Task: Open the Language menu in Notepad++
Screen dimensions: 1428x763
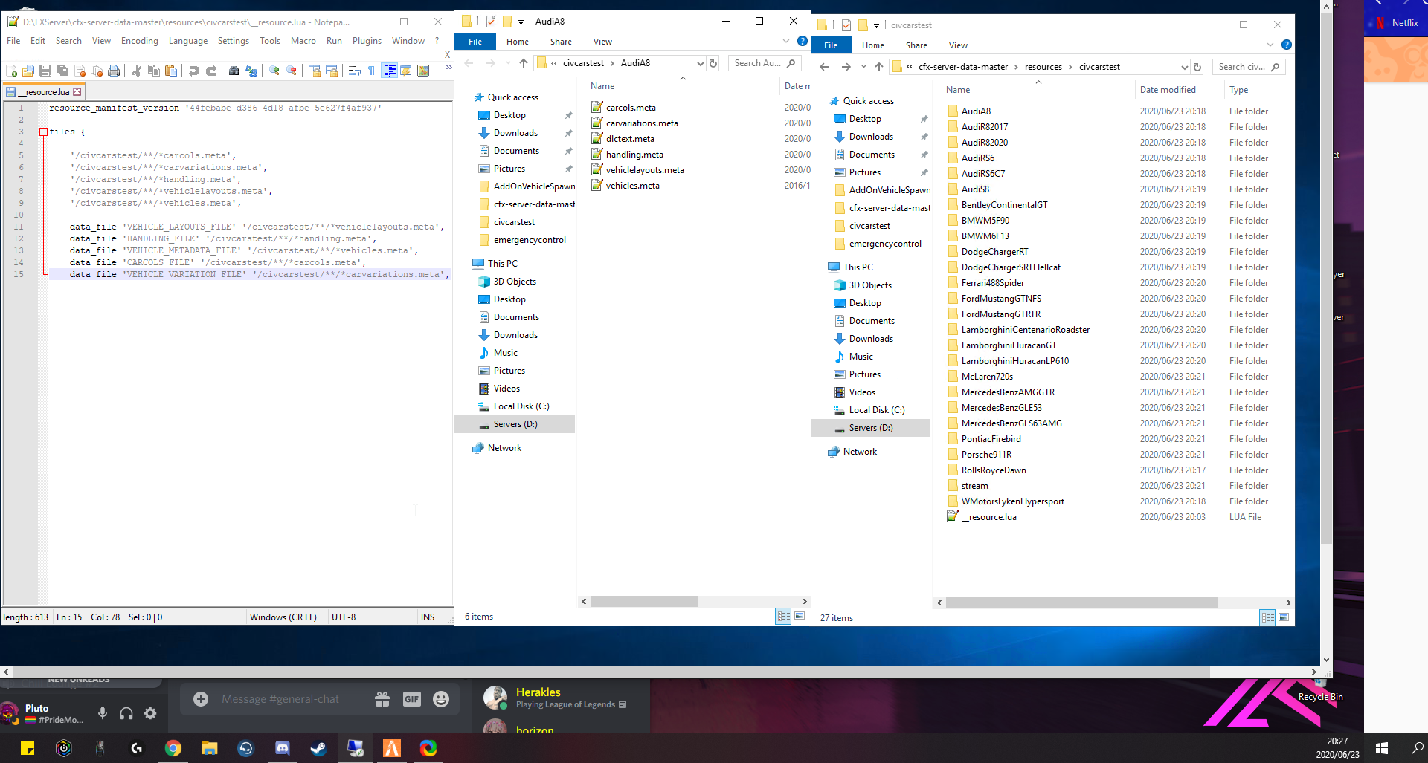Action: click(x=188, y=41)
